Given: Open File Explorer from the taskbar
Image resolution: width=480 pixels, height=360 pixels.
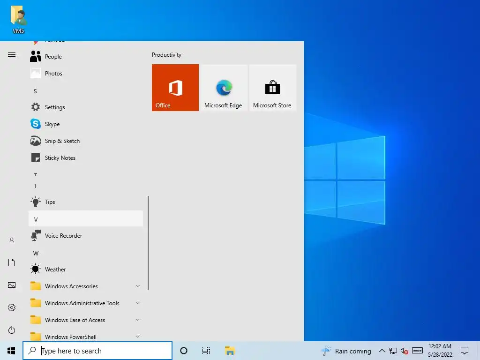Looking at the screenshot, I should 230,351.
